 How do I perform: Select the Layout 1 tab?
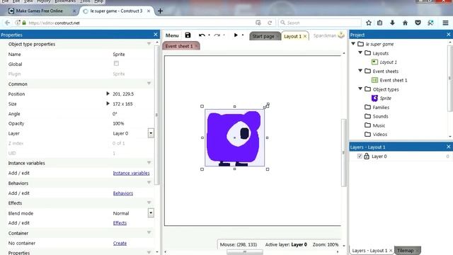(x=292, y=36)
